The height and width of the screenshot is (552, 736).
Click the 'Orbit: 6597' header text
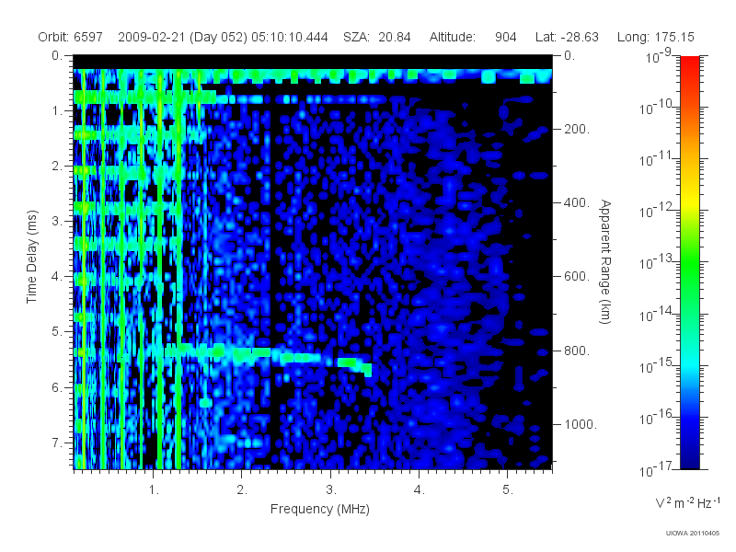71,37
